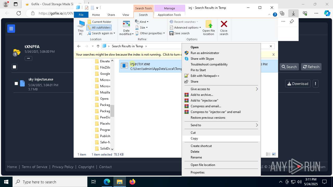
Task: Tick the Gofile select-all checkbox
Action: point(15,67)
